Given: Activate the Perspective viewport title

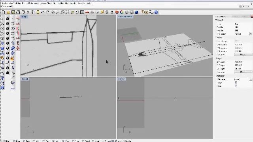Looking at the screenshot, I should click(x=125, y=17).
